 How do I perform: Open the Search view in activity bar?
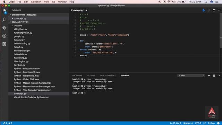[4, 19]
